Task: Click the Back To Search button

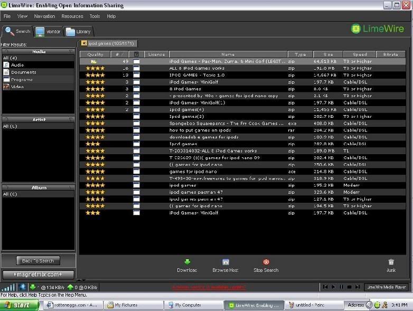Action: pyautogui.click(x=38, y=261)
